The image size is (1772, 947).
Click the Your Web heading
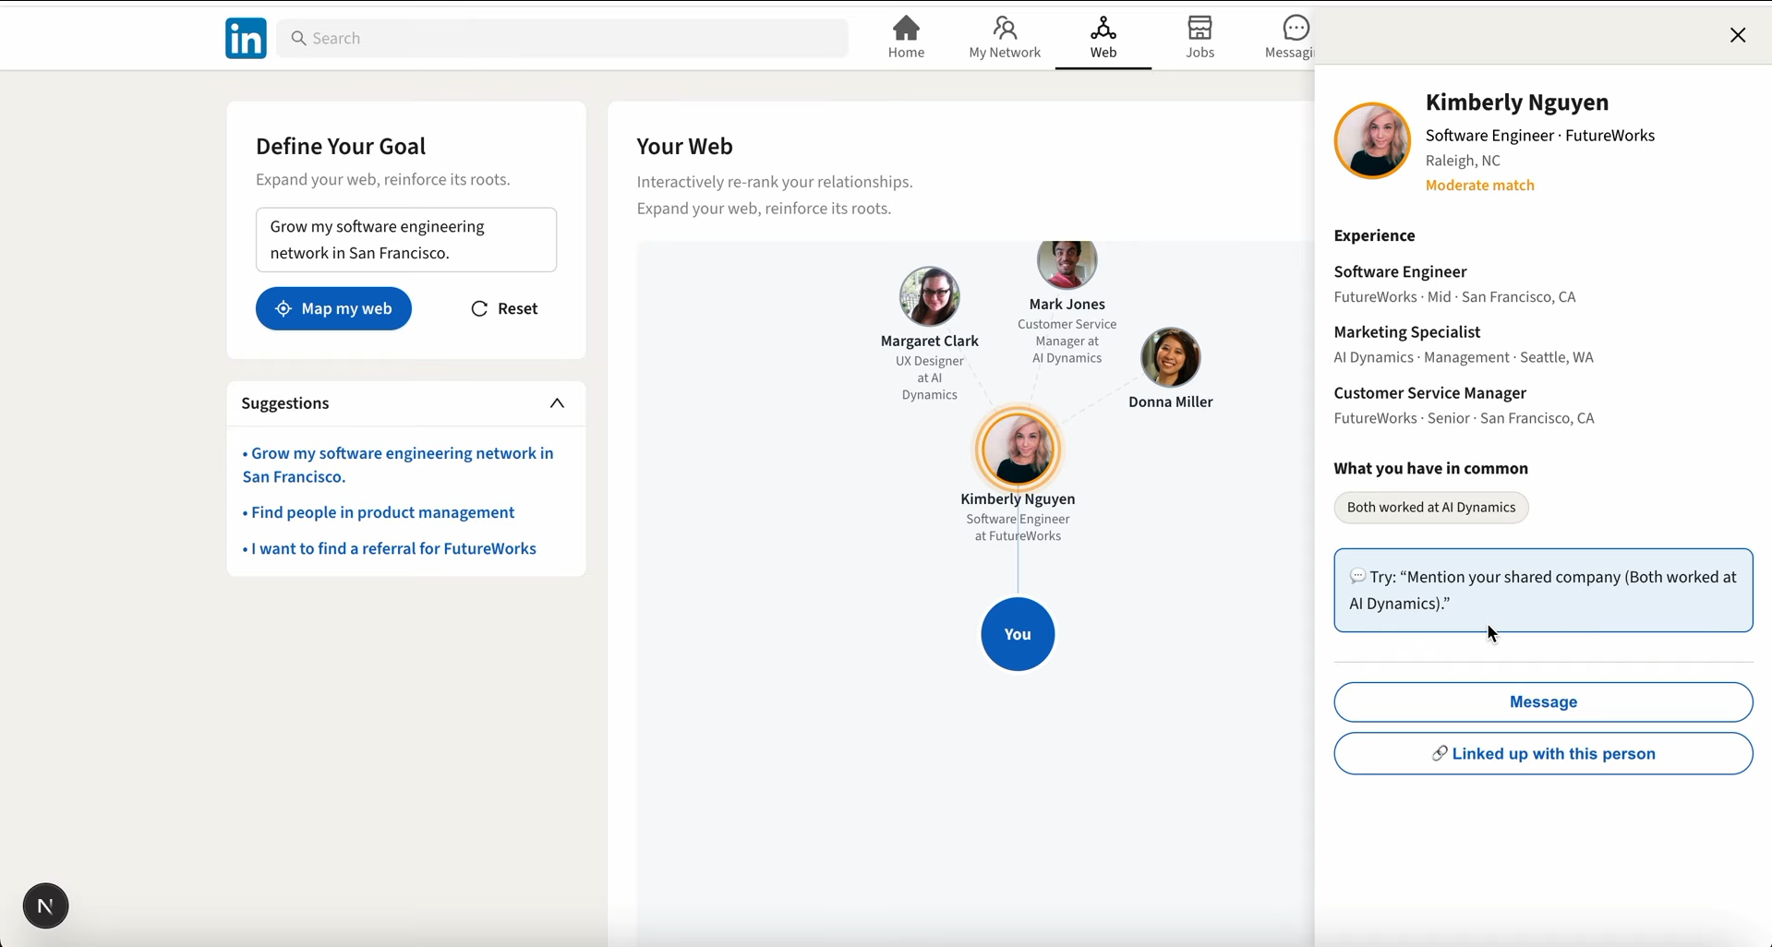(x=684, y=147)
